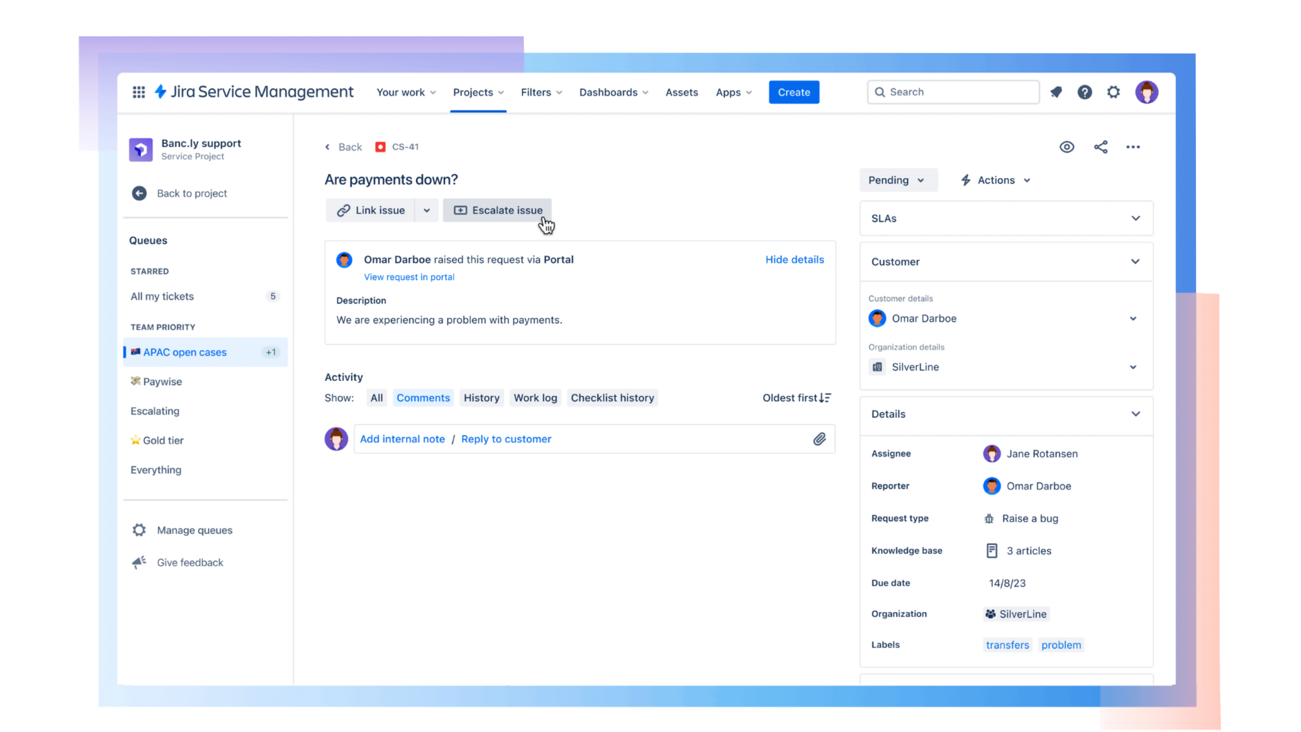Click the share icon on the ticket
The height and width of the screenshot is (732, 1301).
(x=1101, y=146)
